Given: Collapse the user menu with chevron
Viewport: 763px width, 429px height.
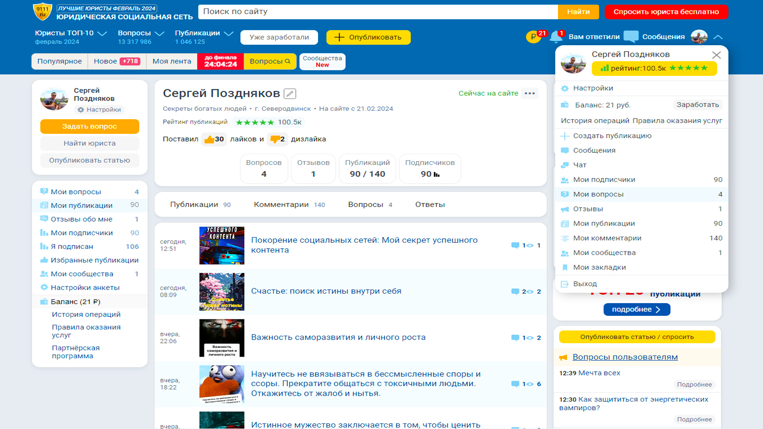Looking at the screenshot, I should 718,37.
